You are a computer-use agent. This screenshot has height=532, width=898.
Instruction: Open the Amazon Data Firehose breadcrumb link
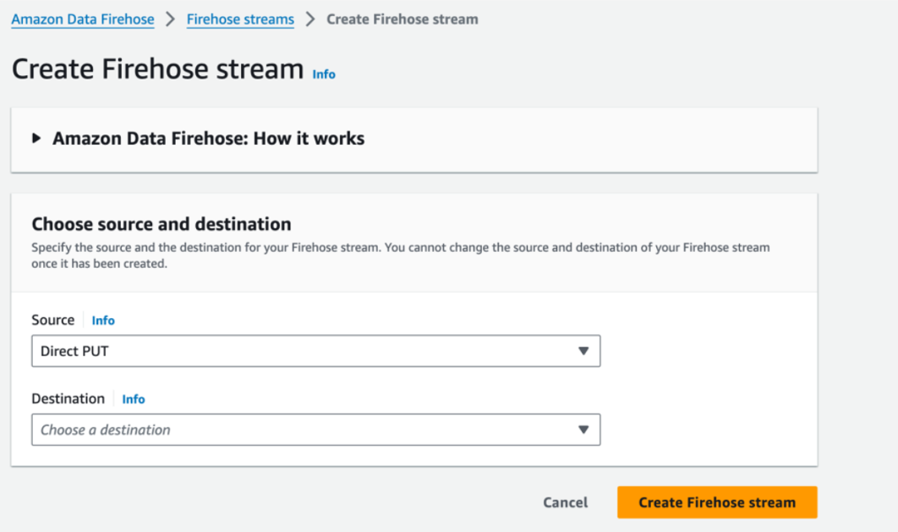click(x=83, y=19)
